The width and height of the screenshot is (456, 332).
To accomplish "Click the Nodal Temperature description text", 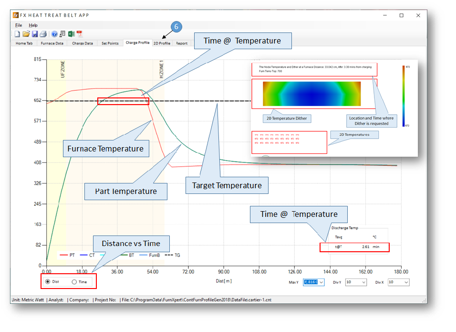I will click(x=315, y=69).
